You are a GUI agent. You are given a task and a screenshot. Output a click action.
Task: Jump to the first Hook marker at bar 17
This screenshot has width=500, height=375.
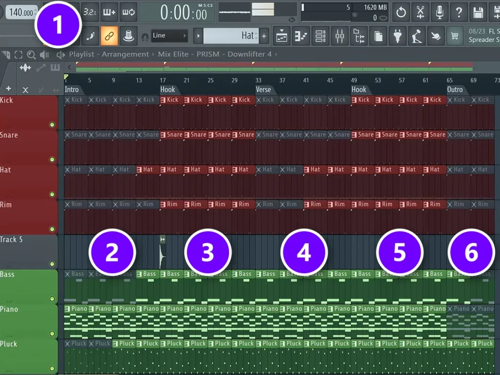(x=167, y=89)
